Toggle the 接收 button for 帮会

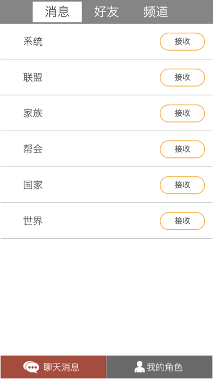coord(183,149)
